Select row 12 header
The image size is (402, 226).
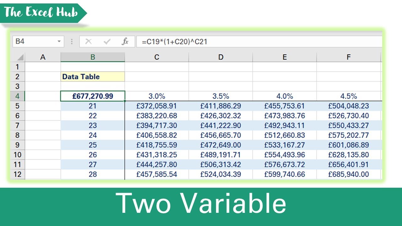point(17,174)
